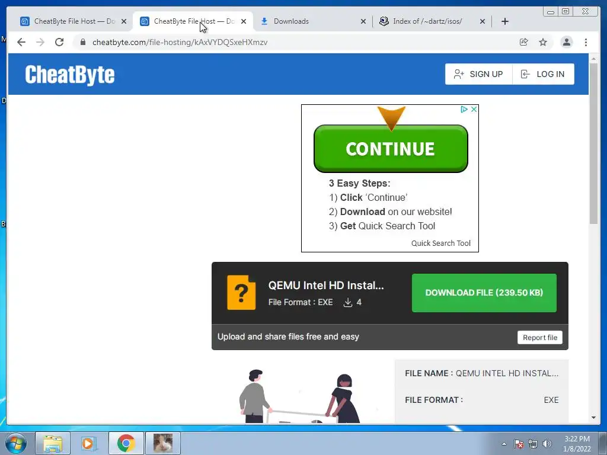The width and height of the screenshot is (607, 455).
Task: Open the Chrome profile avatar
Action: (x=566, y=42)
